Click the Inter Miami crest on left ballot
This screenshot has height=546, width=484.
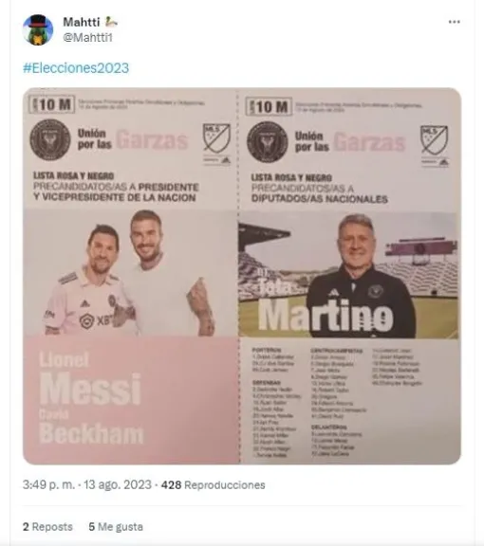point(50,139)
